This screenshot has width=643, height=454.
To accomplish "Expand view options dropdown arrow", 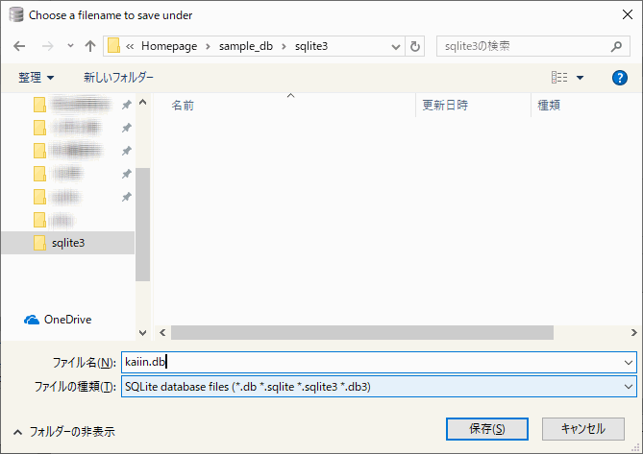I will click(x=581, y=77).
